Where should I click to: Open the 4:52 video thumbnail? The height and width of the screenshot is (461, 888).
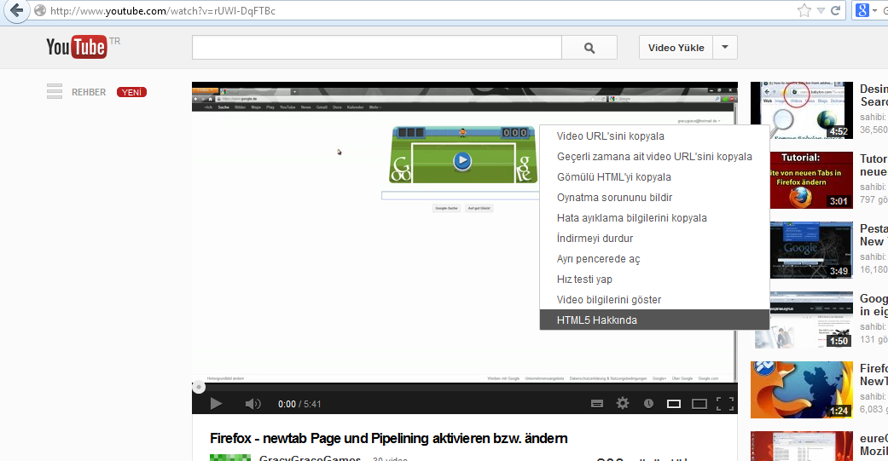tap(801, 110)
